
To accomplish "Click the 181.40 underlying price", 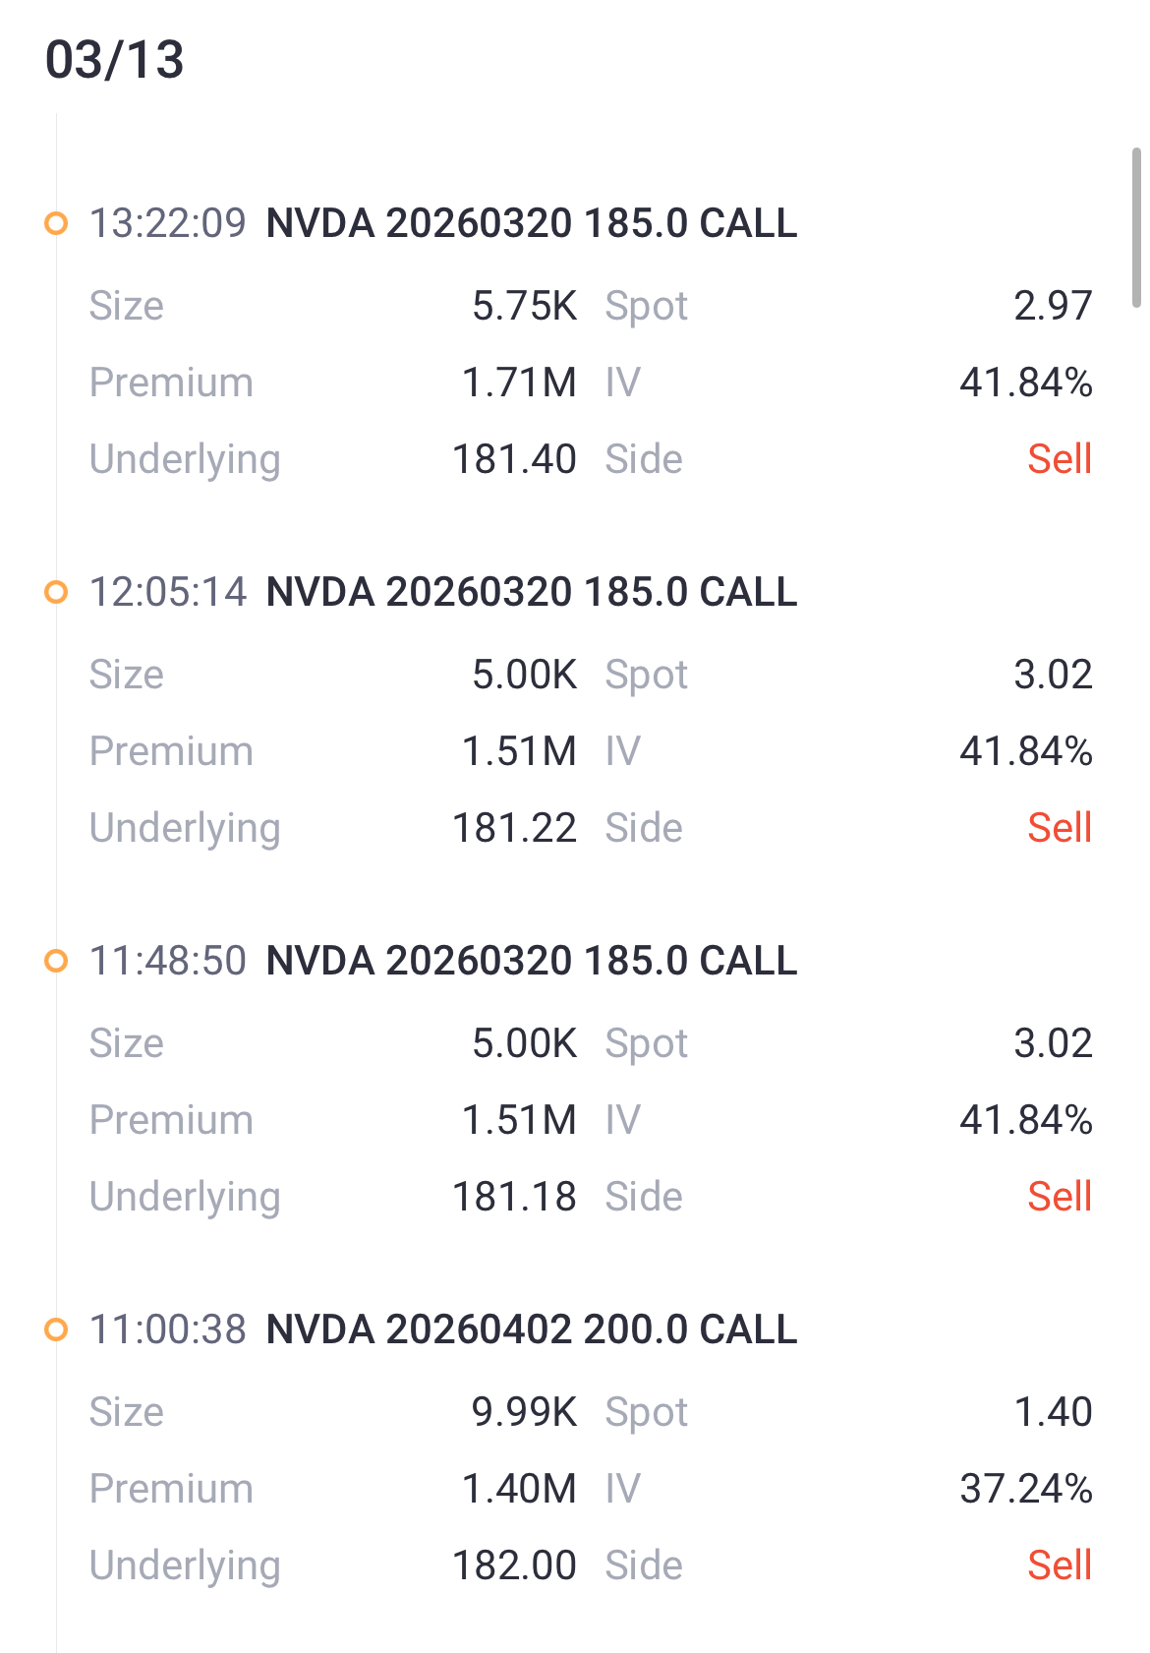I will point(514,459).
